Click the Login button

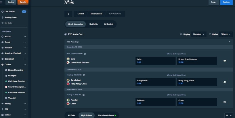coord(214,2)
